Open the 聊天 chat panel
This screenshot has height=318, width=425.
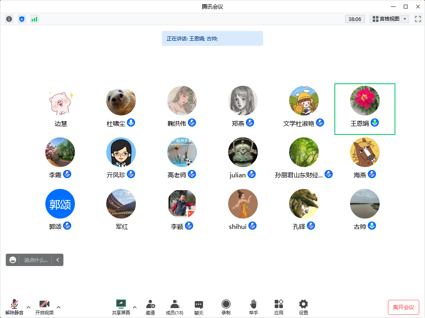tap(199, 307)
